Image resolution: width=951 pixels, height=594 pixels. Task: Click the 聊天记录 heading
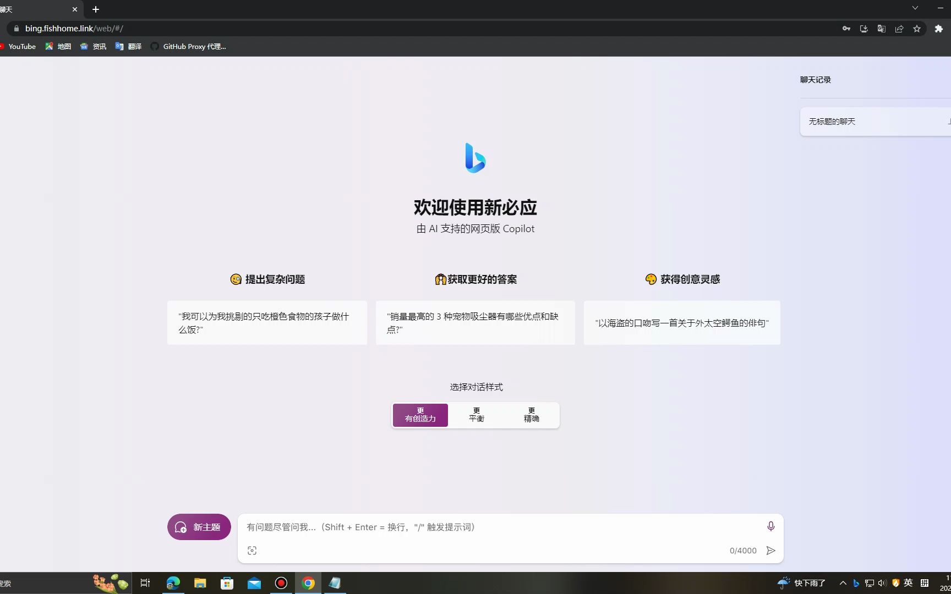816,80
